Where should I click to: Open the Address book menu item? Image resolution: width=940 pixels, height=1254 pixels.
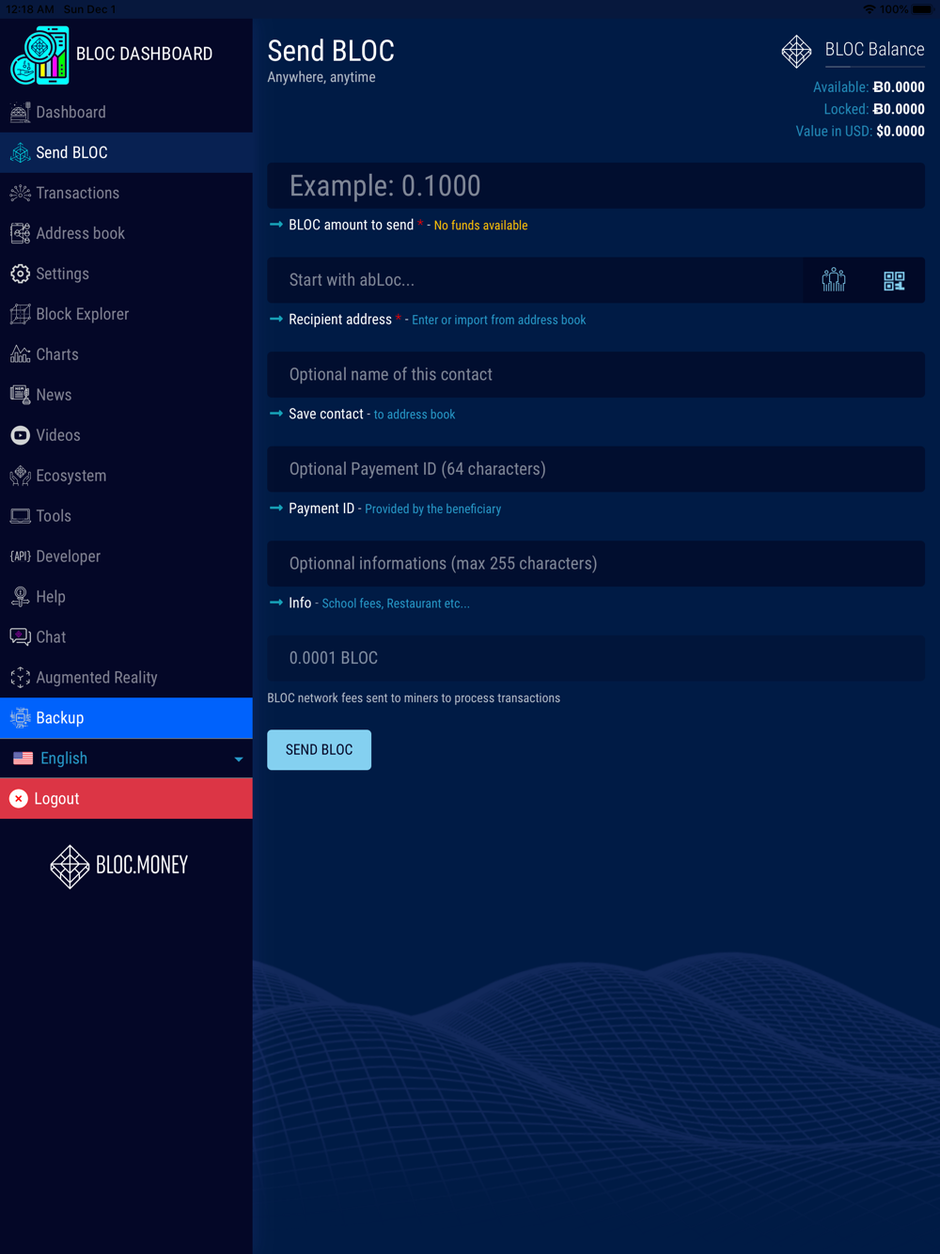click(126, 234)
